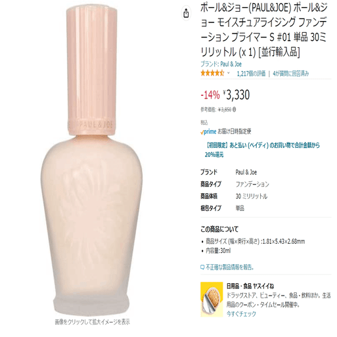Click the ¥3,330 price text

[236, 95]
